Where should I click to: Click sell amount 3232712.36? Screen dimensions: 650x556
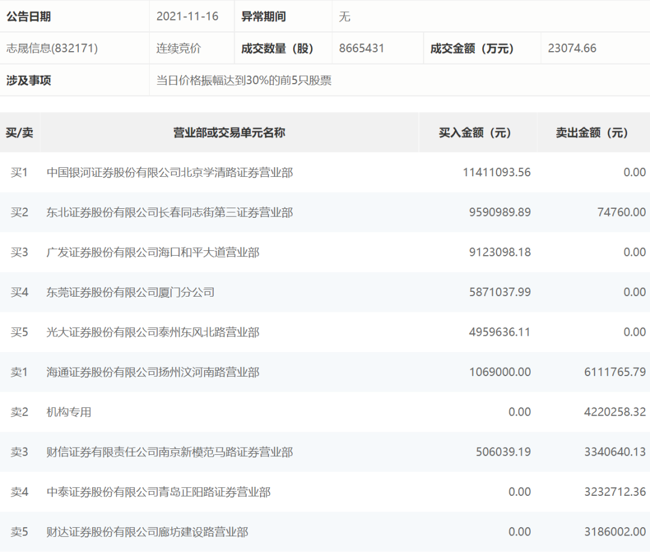(615, 492)
